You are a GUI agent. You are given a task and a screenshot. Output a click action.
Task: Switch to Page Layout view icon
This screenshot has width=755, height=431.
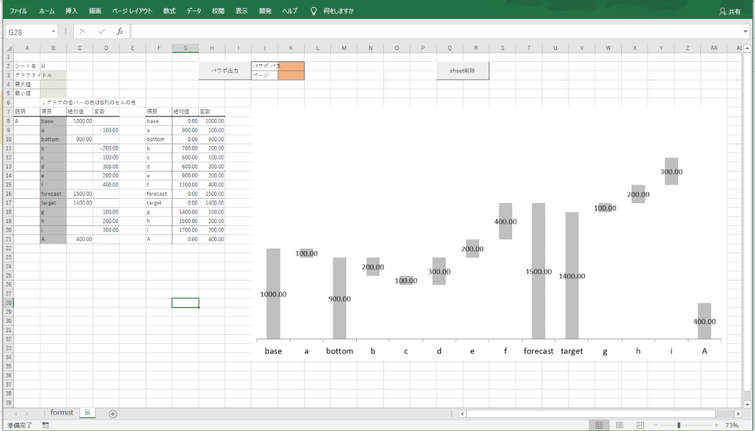pos(620,426)
